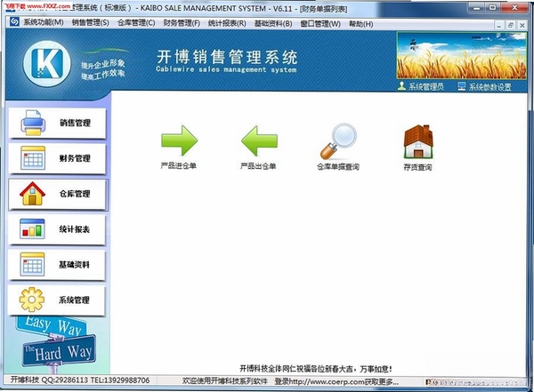The image size is (534, 392).
Task: Open 仓库单据查询 magnifying glass icon
Action: coord(338,141)
